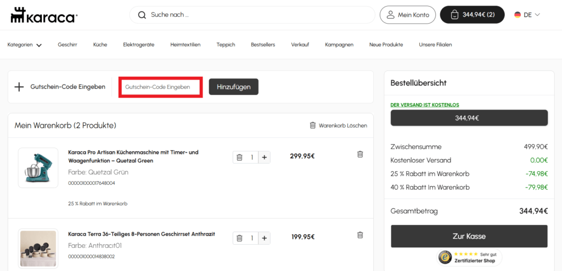Image resolution: width=562 pixels, height=271 pixels.
Task: Open the Mein Konto button
Action: [408, 15]
